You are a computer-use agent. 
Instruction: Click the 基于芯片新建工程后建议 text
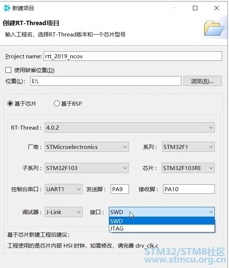pyautogui.click(x=39, y=234)
